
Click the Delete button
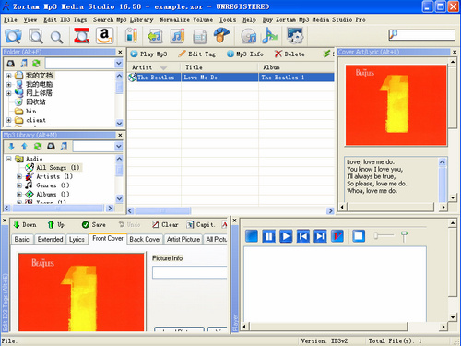pyautogui.click(x=290, y=54)
